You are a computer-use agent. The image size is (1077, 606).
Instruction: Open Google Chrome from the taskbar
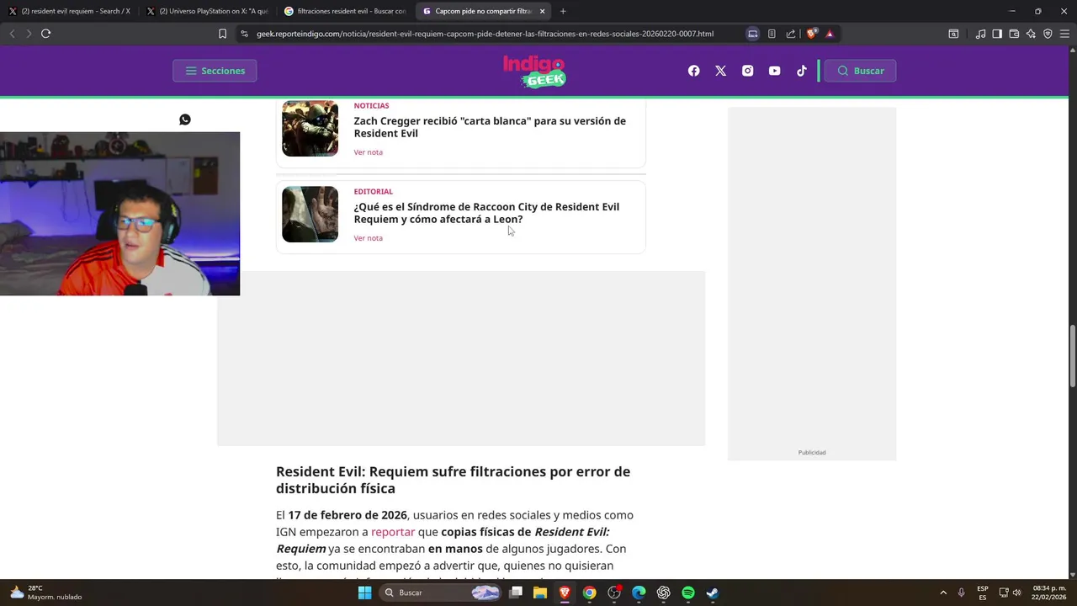[589, 593]
